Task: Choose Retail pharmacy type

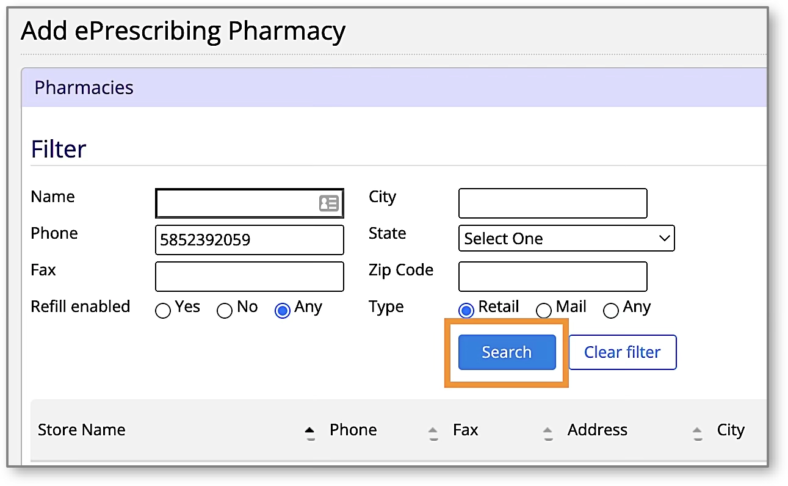Action: [x=466, y=311]
